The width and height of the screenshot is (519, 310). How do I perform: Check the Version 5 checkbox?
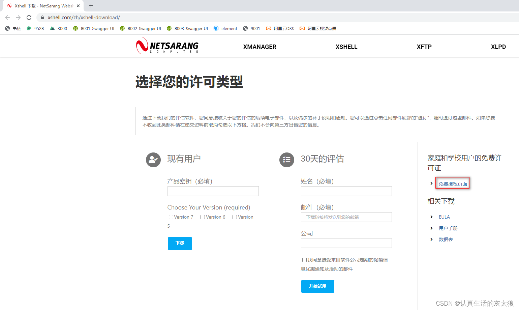point(235,217)
